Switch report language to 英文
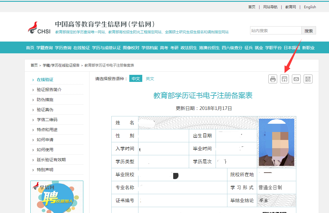 pyautogui.click(x=150, y=79)
